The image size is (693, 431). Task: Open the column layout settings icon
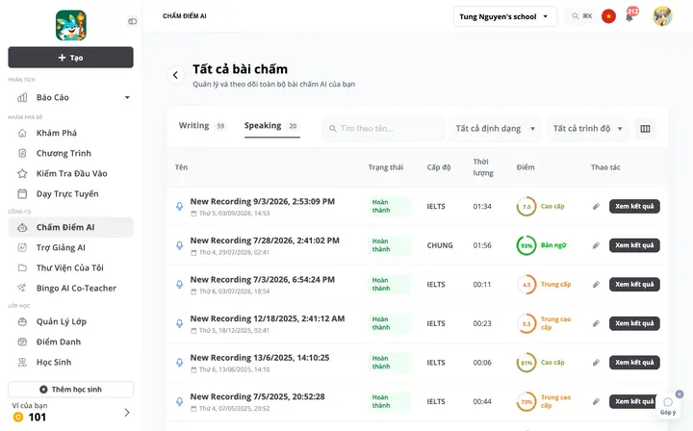point(645,129)
